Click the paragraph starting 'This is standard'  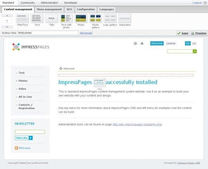tap(123, 94)
